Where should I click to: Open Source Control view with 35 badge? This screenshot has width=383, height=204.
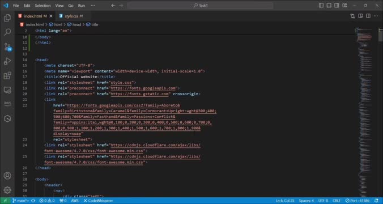tap(7, 46)
